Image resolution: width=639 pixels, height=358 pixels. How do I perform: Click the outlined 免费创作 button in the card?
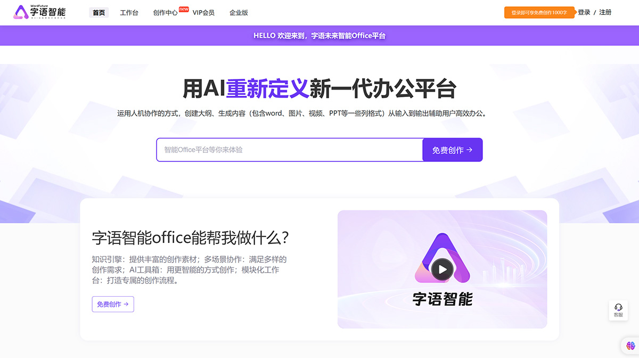112,304
